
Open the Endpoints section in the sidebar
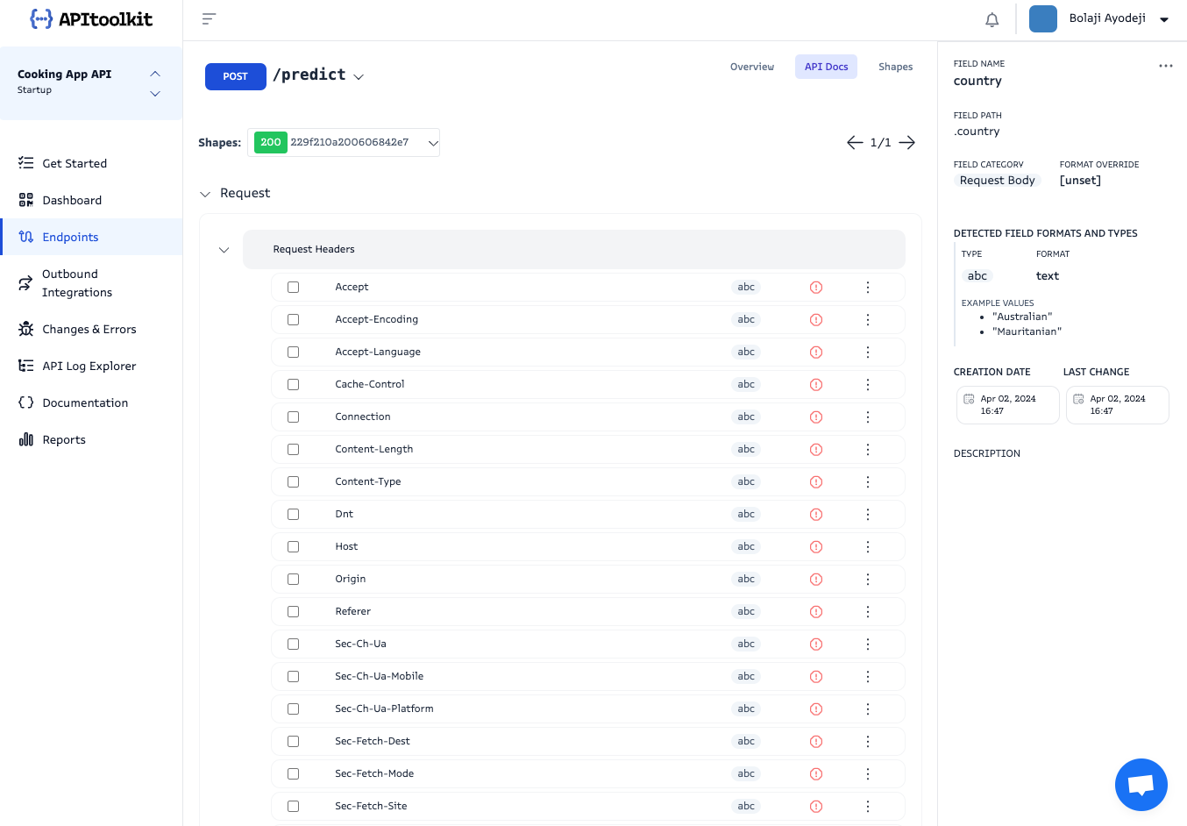[x=70, y=237]
